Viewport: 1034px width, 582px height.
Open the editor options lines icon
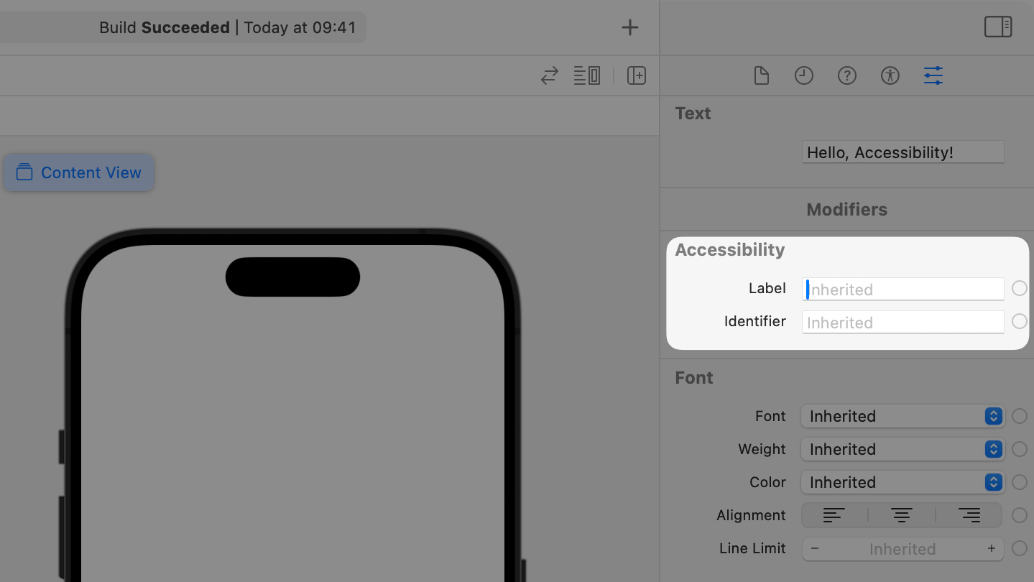tap(587, 75)
